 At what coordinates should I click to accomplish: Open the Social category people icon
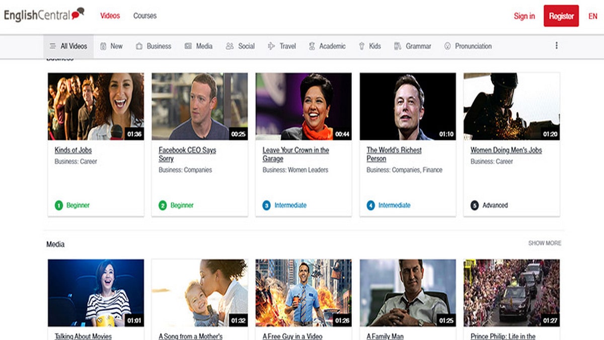(x=230, y=46)
